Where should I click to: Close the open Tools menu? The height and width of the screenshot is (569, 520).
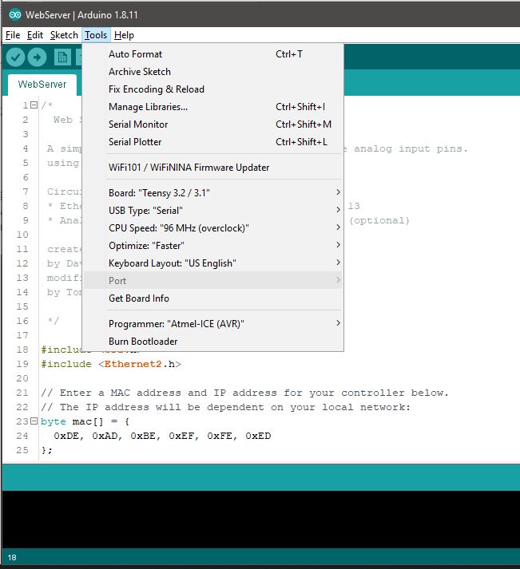point(96,35)
